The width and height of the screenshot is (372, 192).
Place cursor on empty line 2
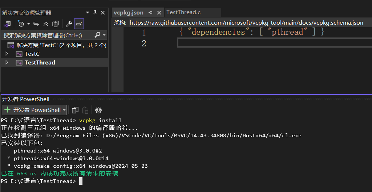click(x=275, y=43)
